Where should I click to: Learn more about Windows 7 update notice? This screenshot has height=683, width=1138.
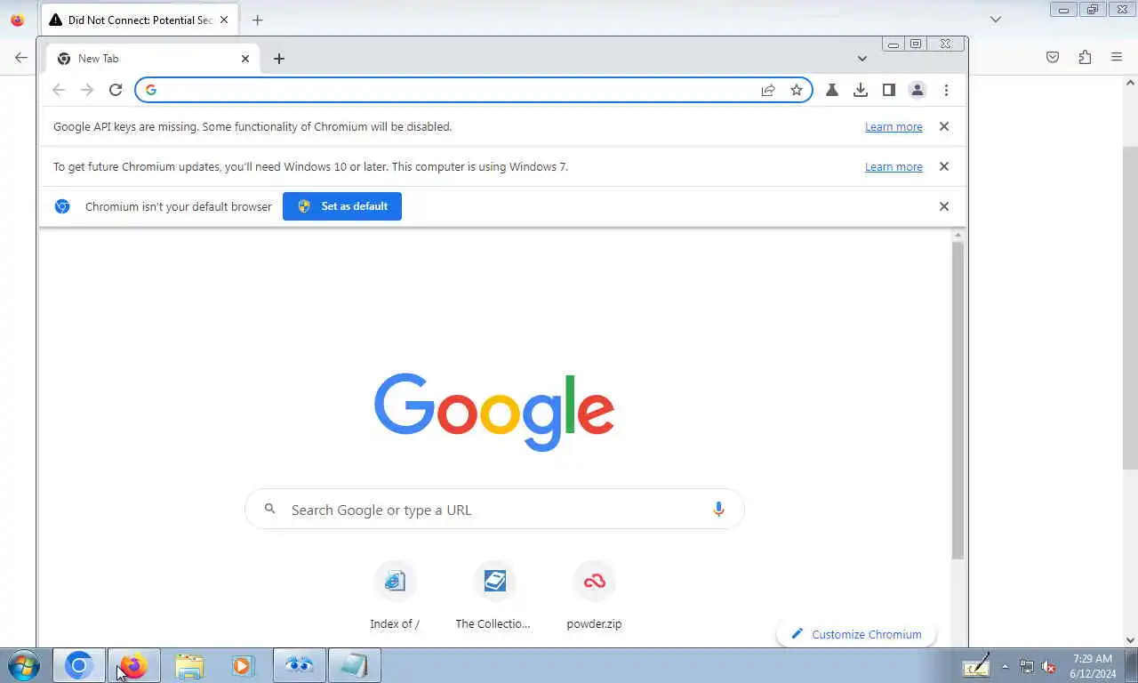pyautogui.click(x=894, y=167)
